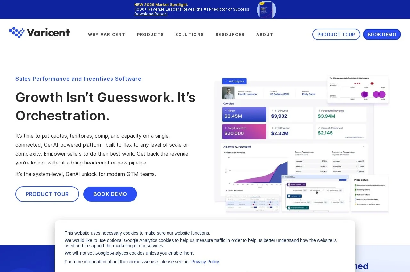The height and width of the screenshot is (272, 410).
Task: Click the "Growth Isn't Guesswork" headline
Action: point(105,106)
